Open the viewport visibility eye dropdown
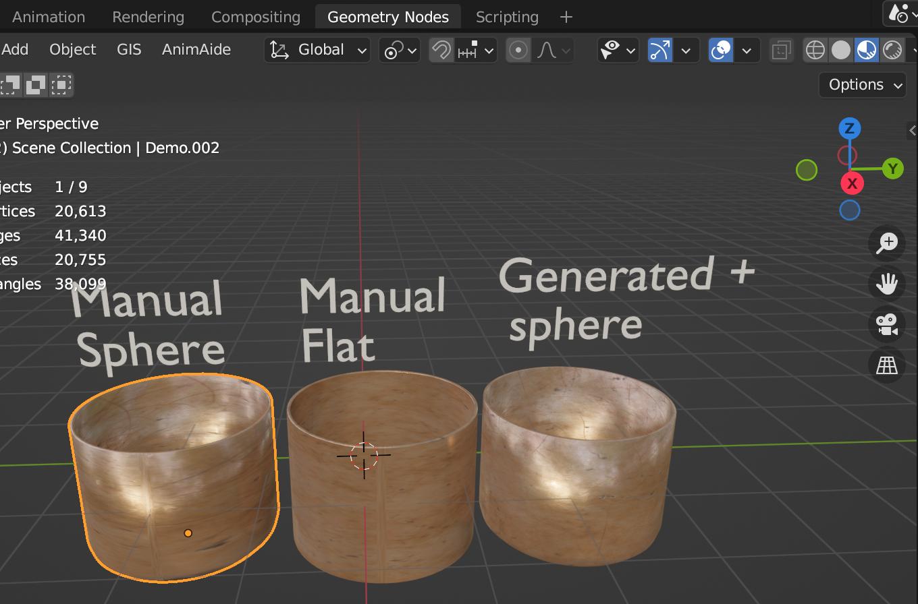This screenshot has width=918, height=604. [618, 50]
